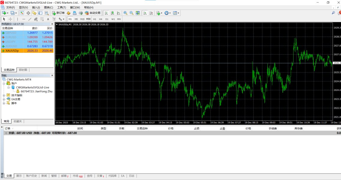
Task: Click the 新订单 new order button
Action: point(58,13)
